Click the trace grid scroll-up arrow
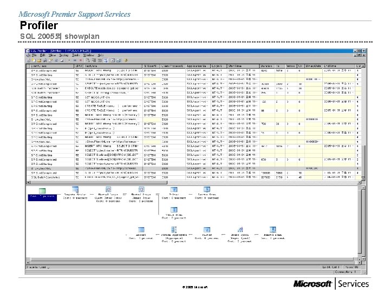This screenshot has height=292, width=390. pos(363,66)
